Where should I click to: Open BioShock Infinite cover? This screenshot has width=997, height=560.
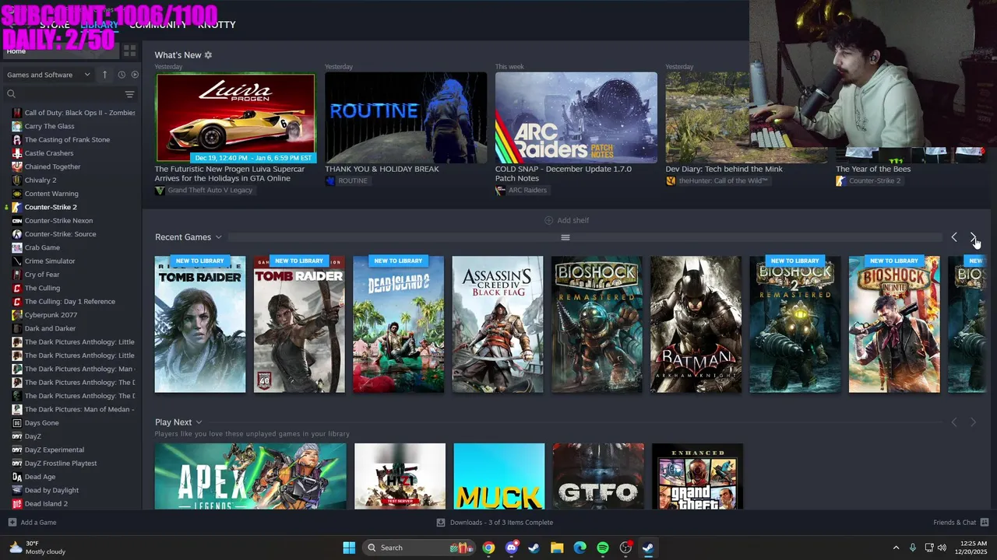[x=894, y=324]
